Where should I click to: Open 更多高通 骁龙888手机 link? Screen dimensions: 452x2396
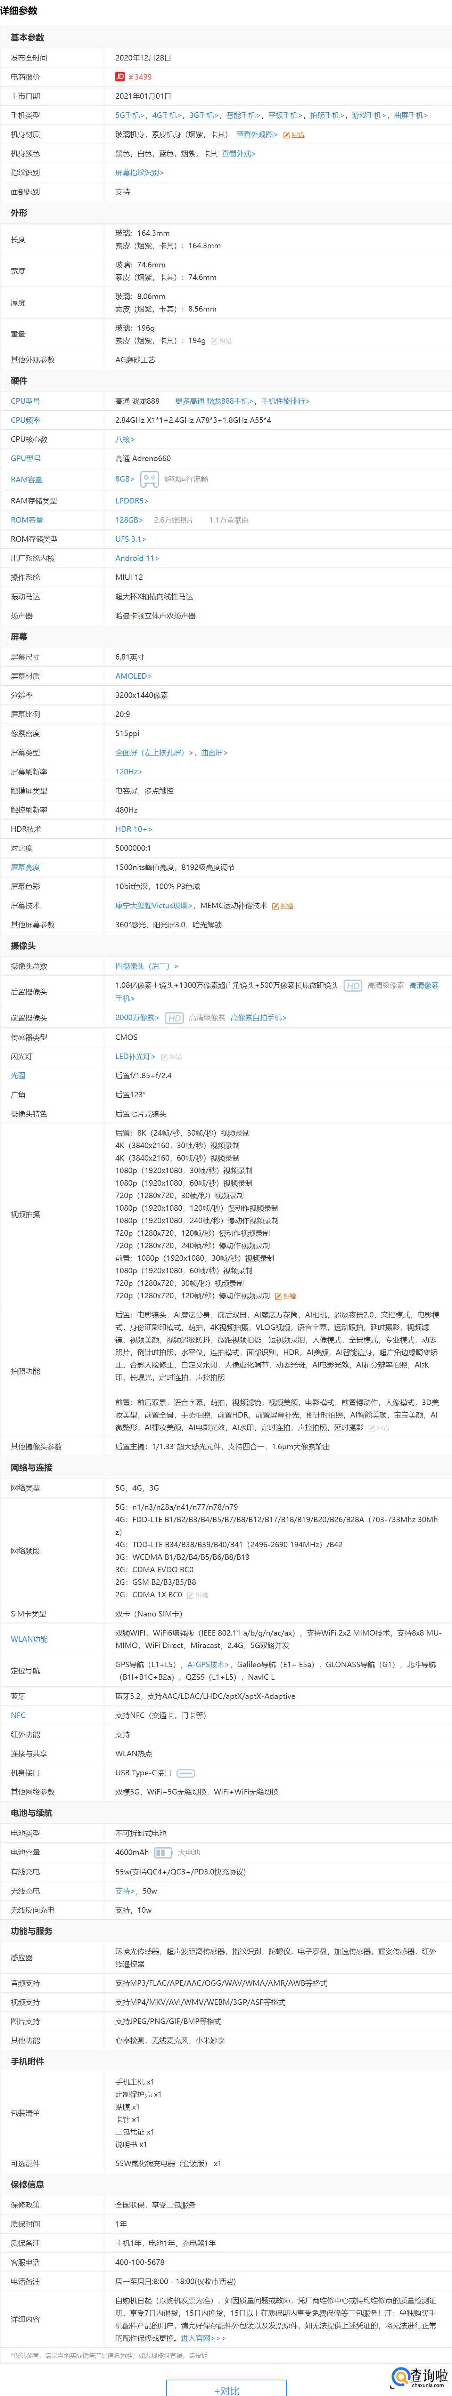215,401
